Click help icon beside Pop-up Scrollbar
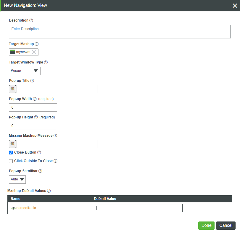 40,171
